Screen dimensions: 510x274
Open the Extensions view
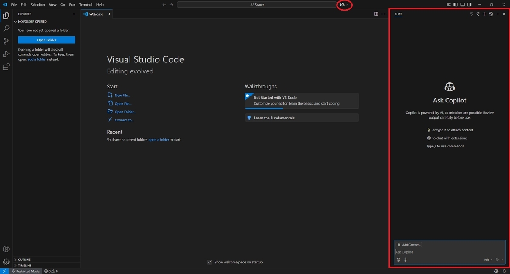[x=6, y=67]
